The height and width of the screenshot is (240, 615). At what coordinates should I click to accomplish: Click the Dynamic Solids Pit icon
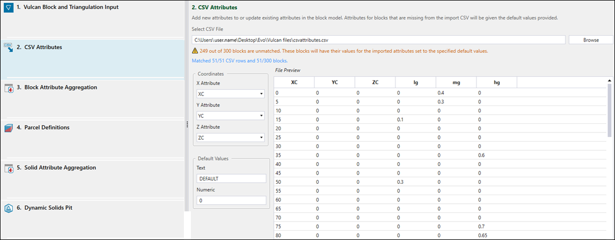[x=9, y=208]
